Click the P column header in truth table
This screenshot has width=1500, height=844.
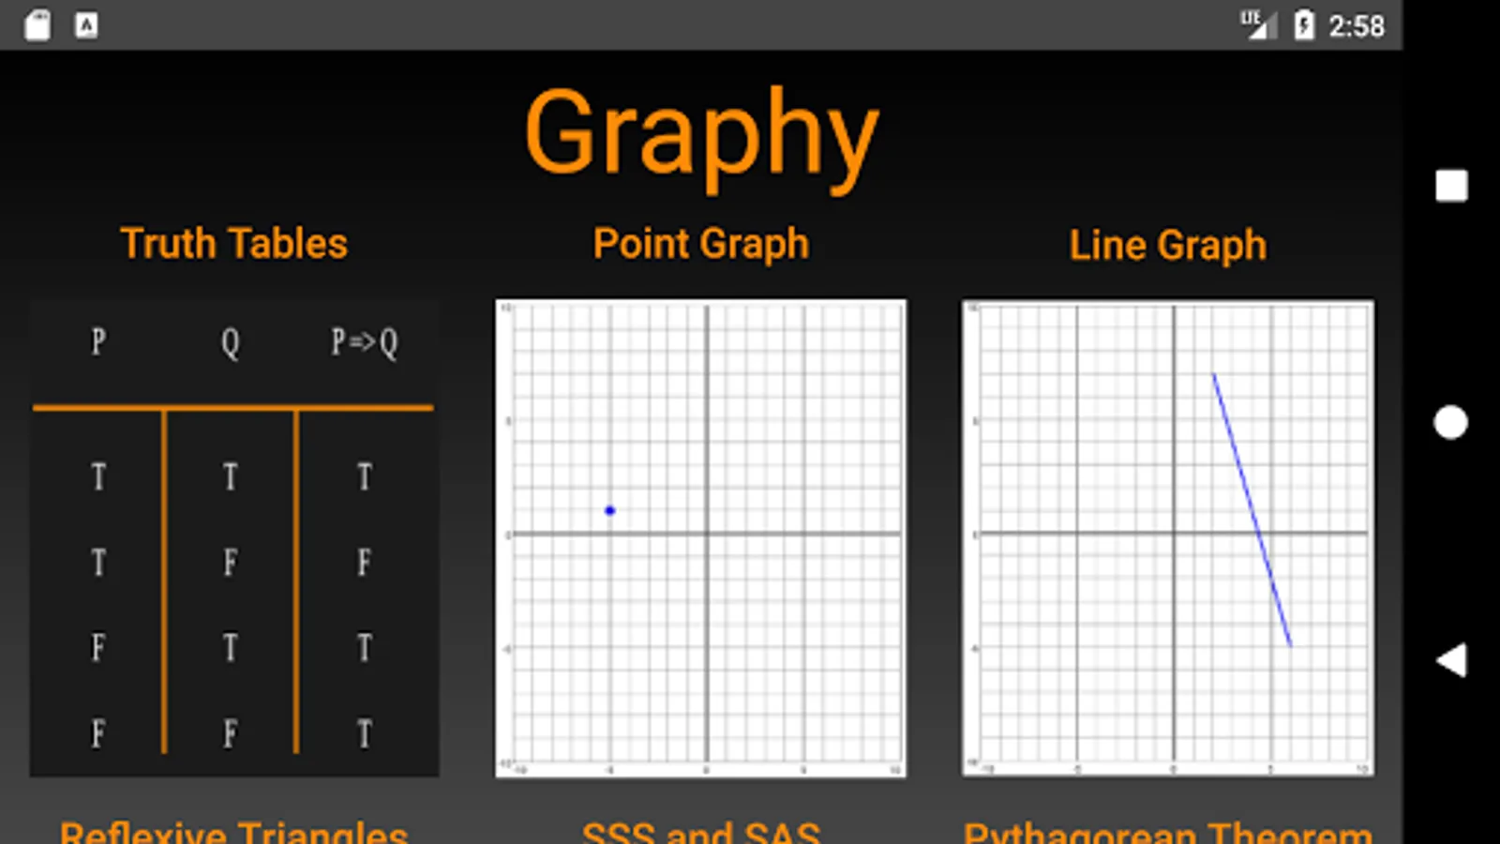point(98,341)
